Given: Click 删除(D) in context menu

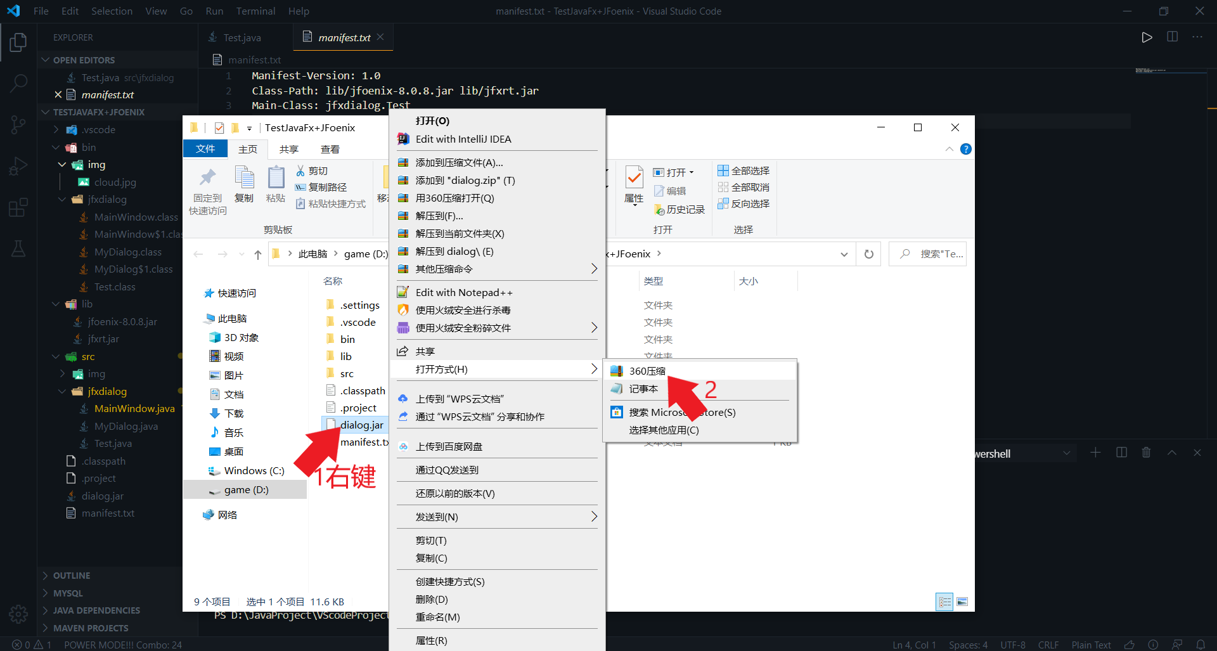Looking at the screenshot, I should 497,599.
